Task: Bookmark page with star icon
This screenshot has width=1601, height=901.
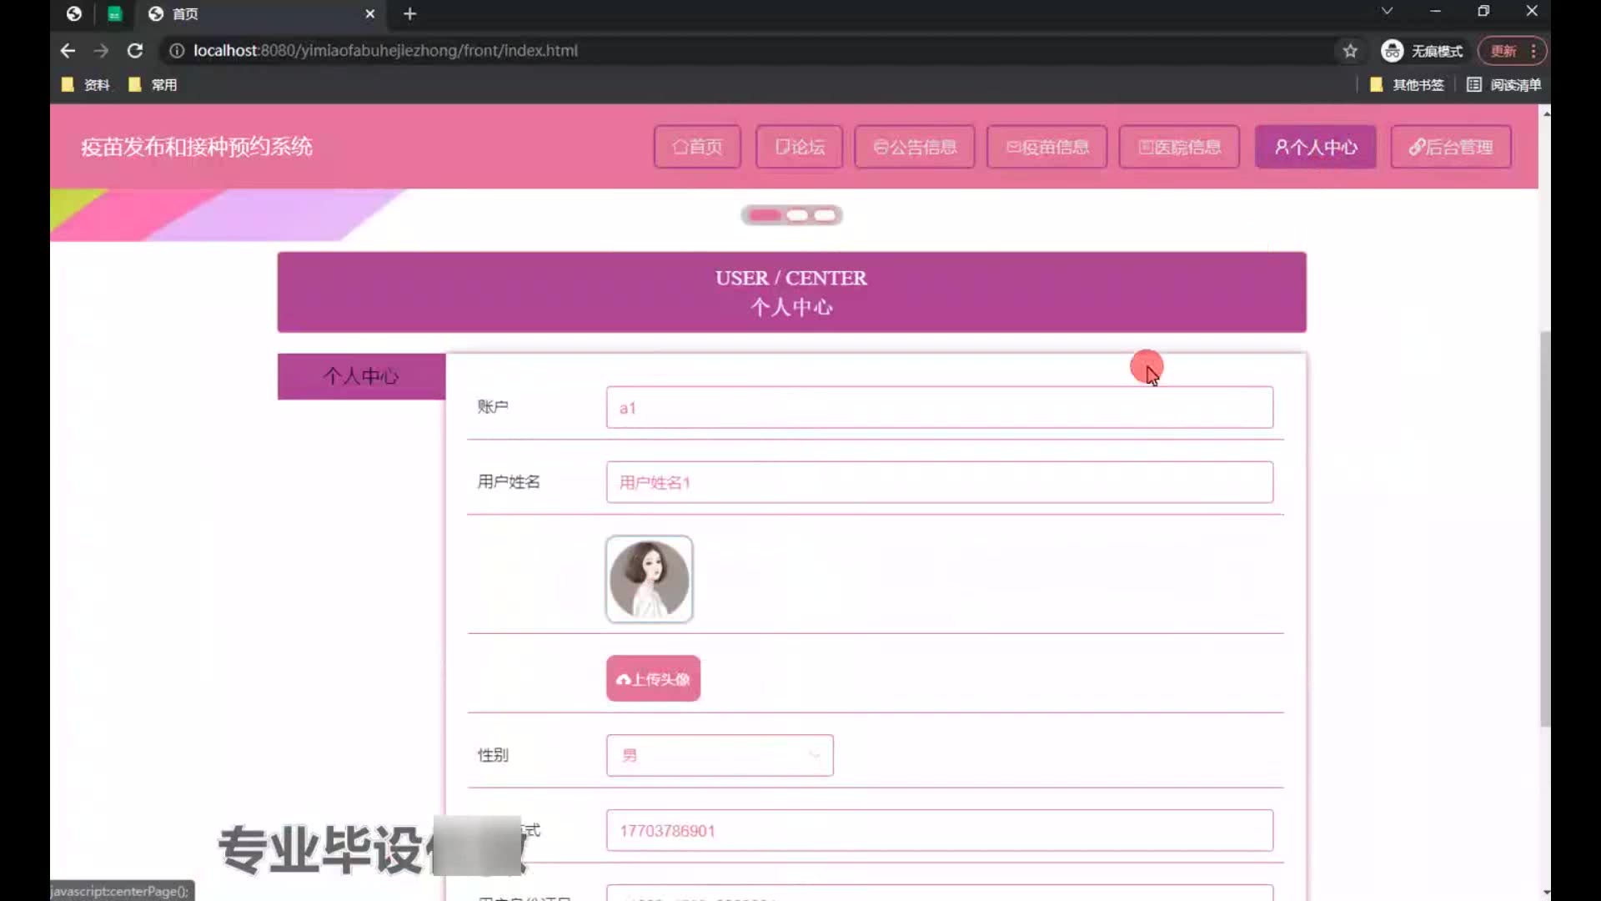Action: [1350, 51]
